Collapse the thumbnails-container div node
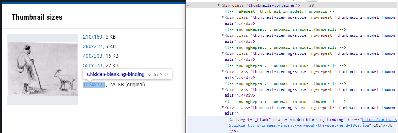 (218, 5)
